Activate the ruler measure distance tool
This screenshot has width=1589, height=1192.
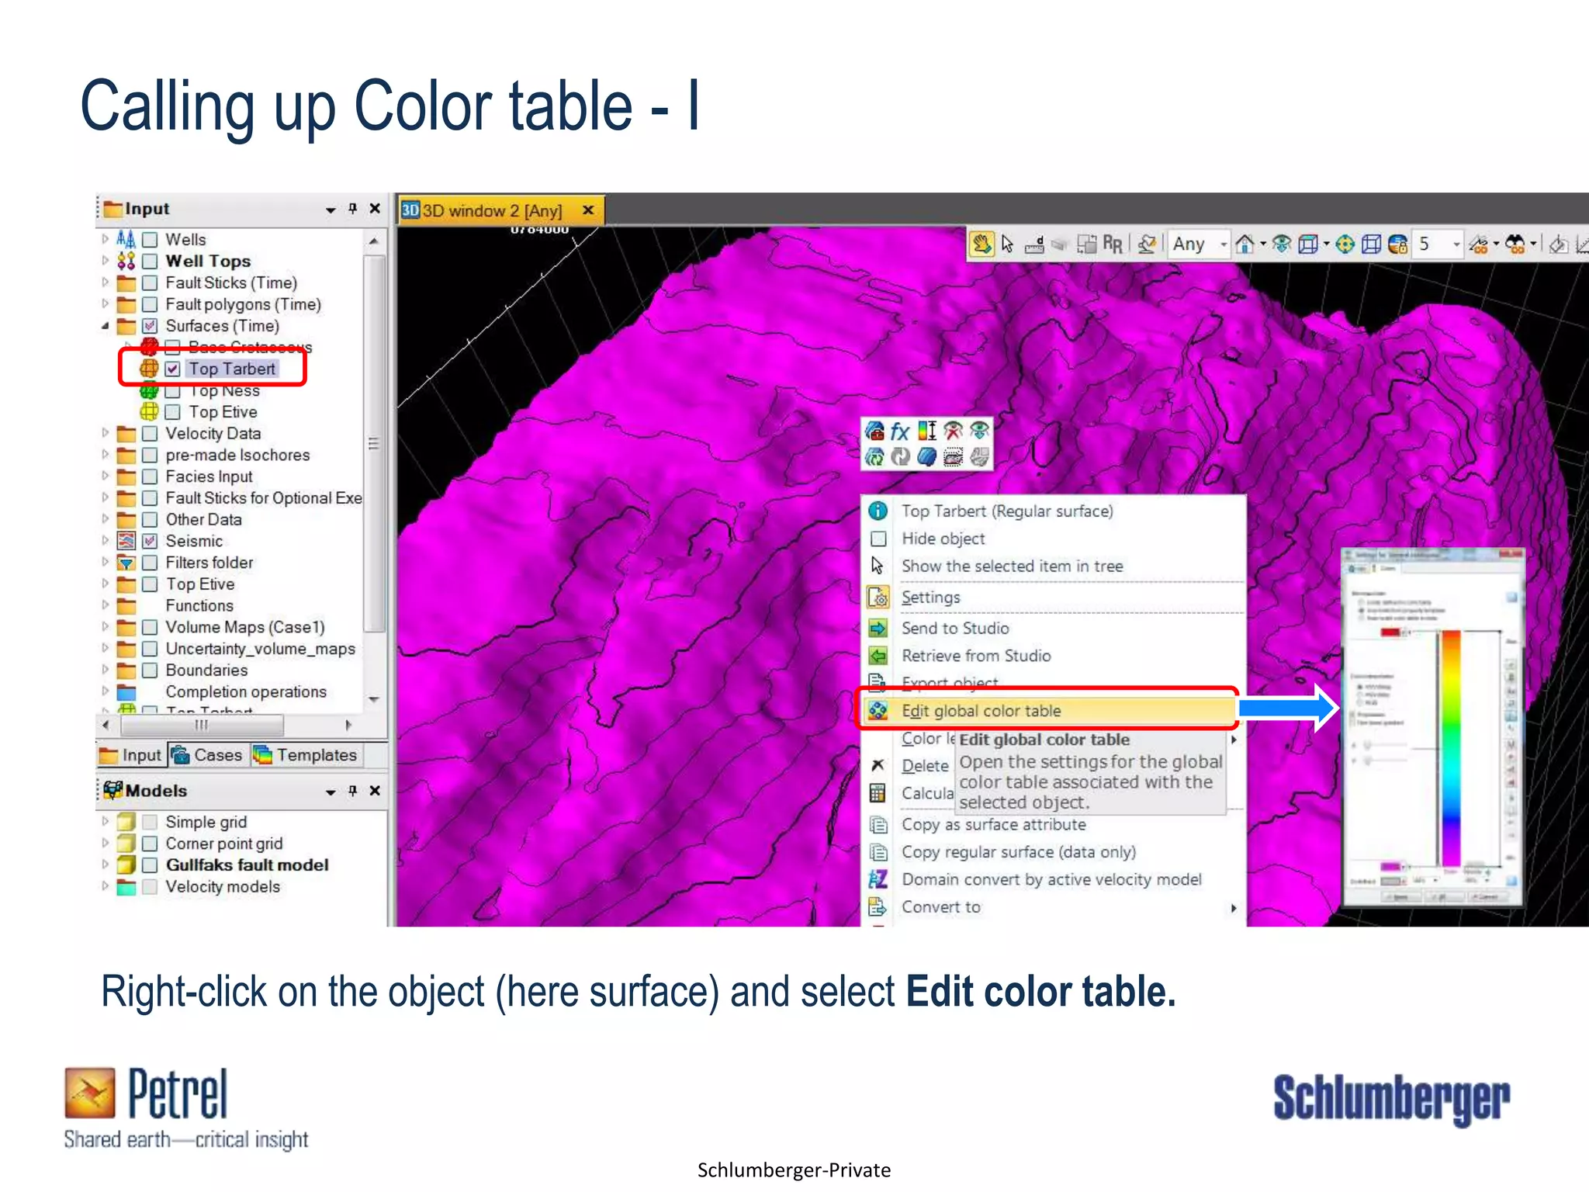point(1034,245)
